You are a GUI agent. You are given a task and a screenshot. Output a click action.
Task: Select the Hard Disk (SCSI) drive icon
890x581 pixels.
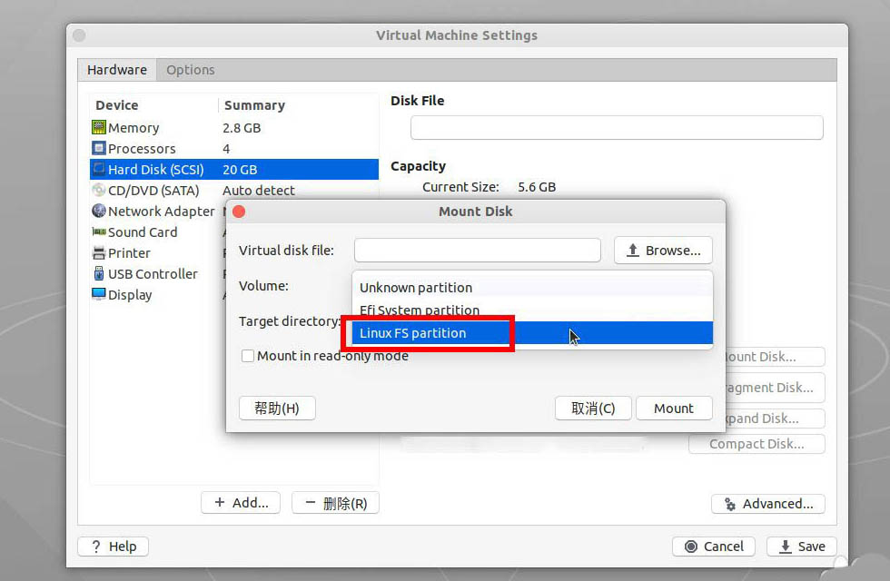(x=101, y=169)
